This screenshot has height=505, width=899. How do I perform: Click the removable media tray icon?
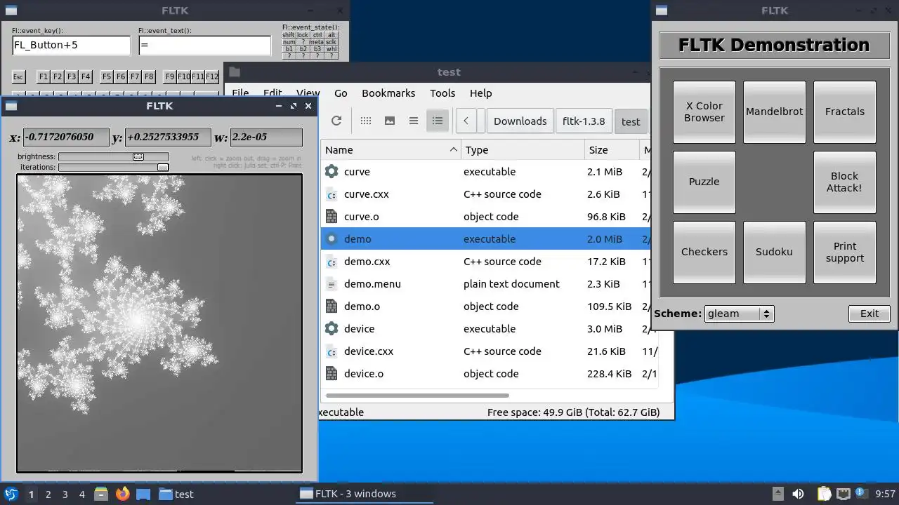[x=777, y=494]
